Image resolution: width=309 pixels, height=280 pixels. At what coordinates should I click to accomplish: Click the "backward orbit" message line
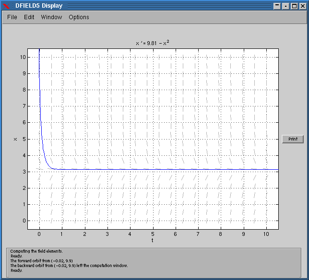click(x=69, y=266)
